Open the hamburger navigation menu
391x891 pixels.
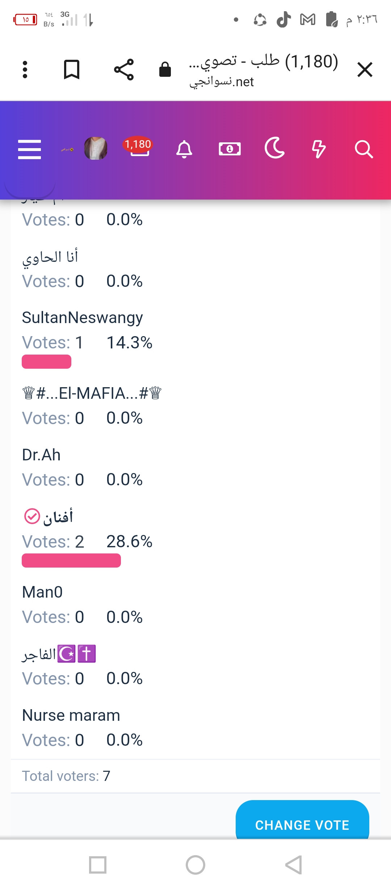(x=29, y=149)
